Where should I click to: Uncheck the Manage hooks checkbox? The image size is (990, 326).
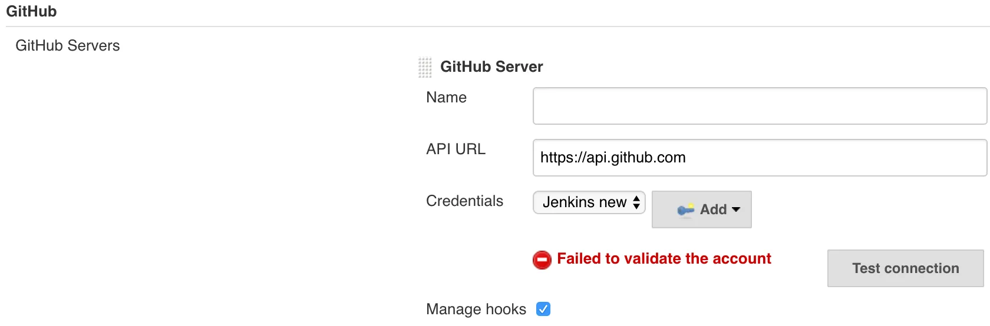(x=543, y=309)
